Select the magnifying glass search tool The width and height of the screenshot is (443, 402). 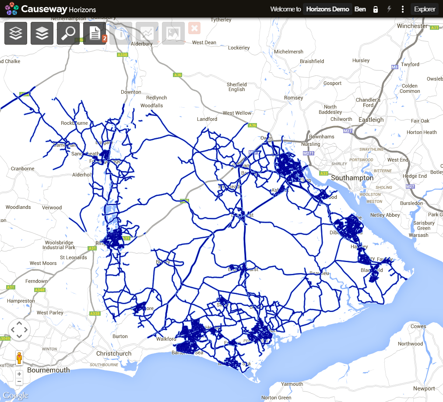click(68, 33)
